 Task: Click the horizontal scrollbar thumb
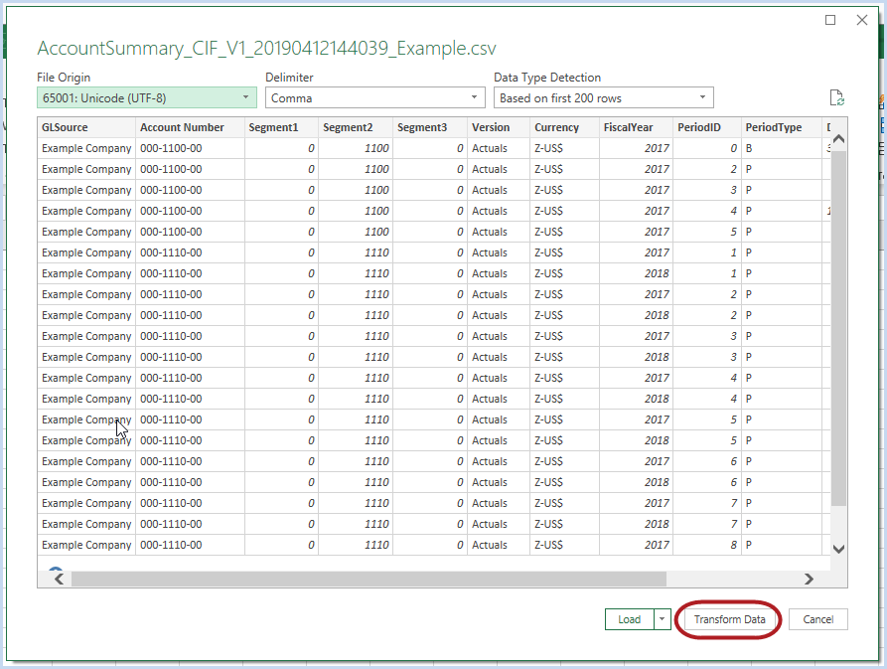pyautogui.click(x=369, y=579)
